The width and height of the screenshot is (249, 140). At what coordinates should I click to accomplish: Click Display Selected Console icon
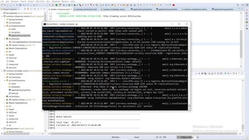point(228,73)
